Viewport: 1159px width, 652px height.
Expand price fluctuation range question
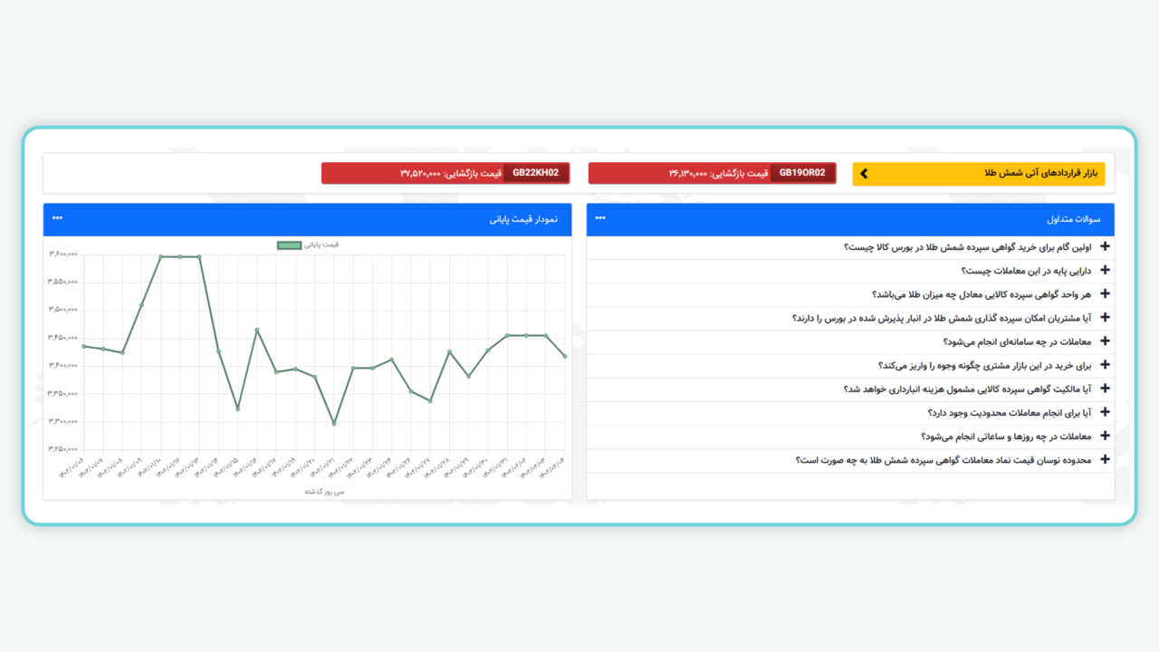pyautogui.click(x=1105, y=459)
